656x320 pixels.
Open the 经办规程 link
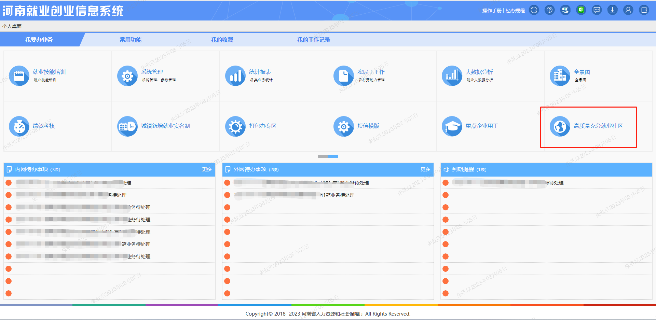coord(515,11)
